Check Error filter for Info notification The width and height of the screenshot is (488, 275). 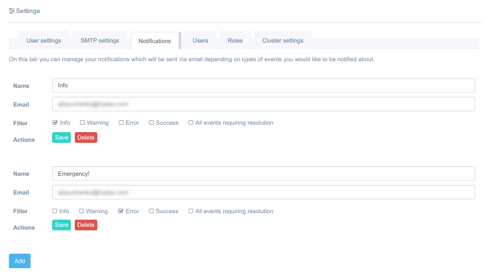121,122
